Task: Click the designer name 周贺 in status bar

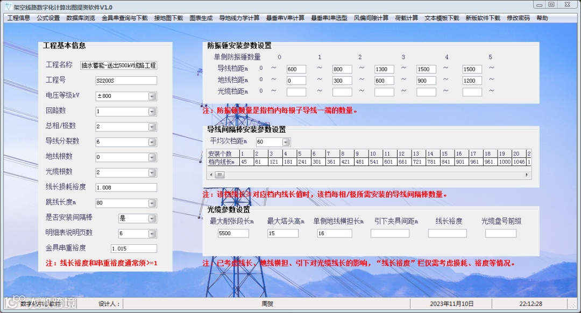Action: click(x=267, y=304)
